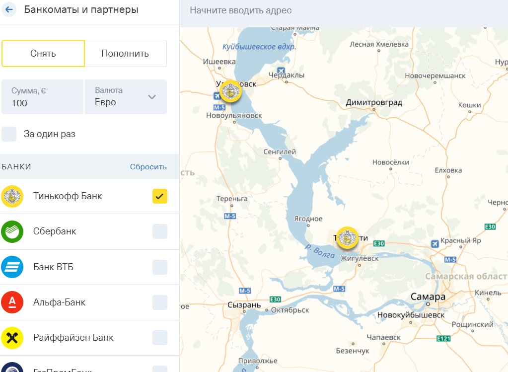
Task: Click the Лесная Хмелёвка label on map
Action: (x=379, y=44)
